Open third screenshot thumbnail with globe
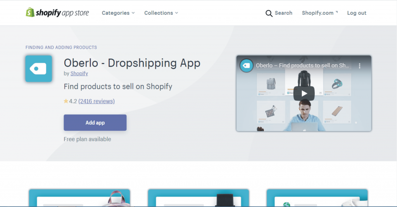 [317, 198]
